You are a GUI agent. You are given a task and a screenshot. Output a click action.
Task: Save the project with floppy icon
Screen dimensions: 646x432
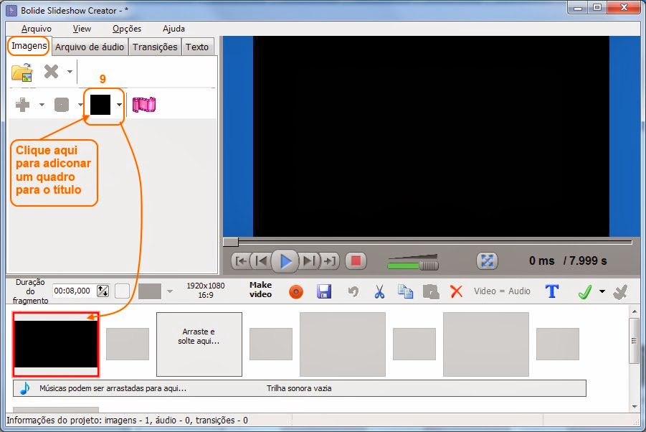point(324,291)
